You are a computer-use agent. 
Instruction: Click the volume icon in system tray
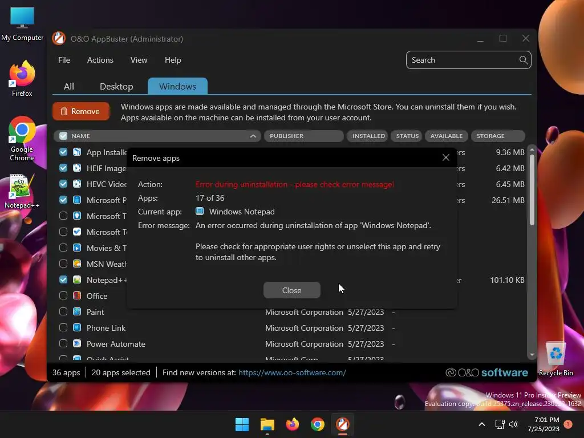pos(514,424)
